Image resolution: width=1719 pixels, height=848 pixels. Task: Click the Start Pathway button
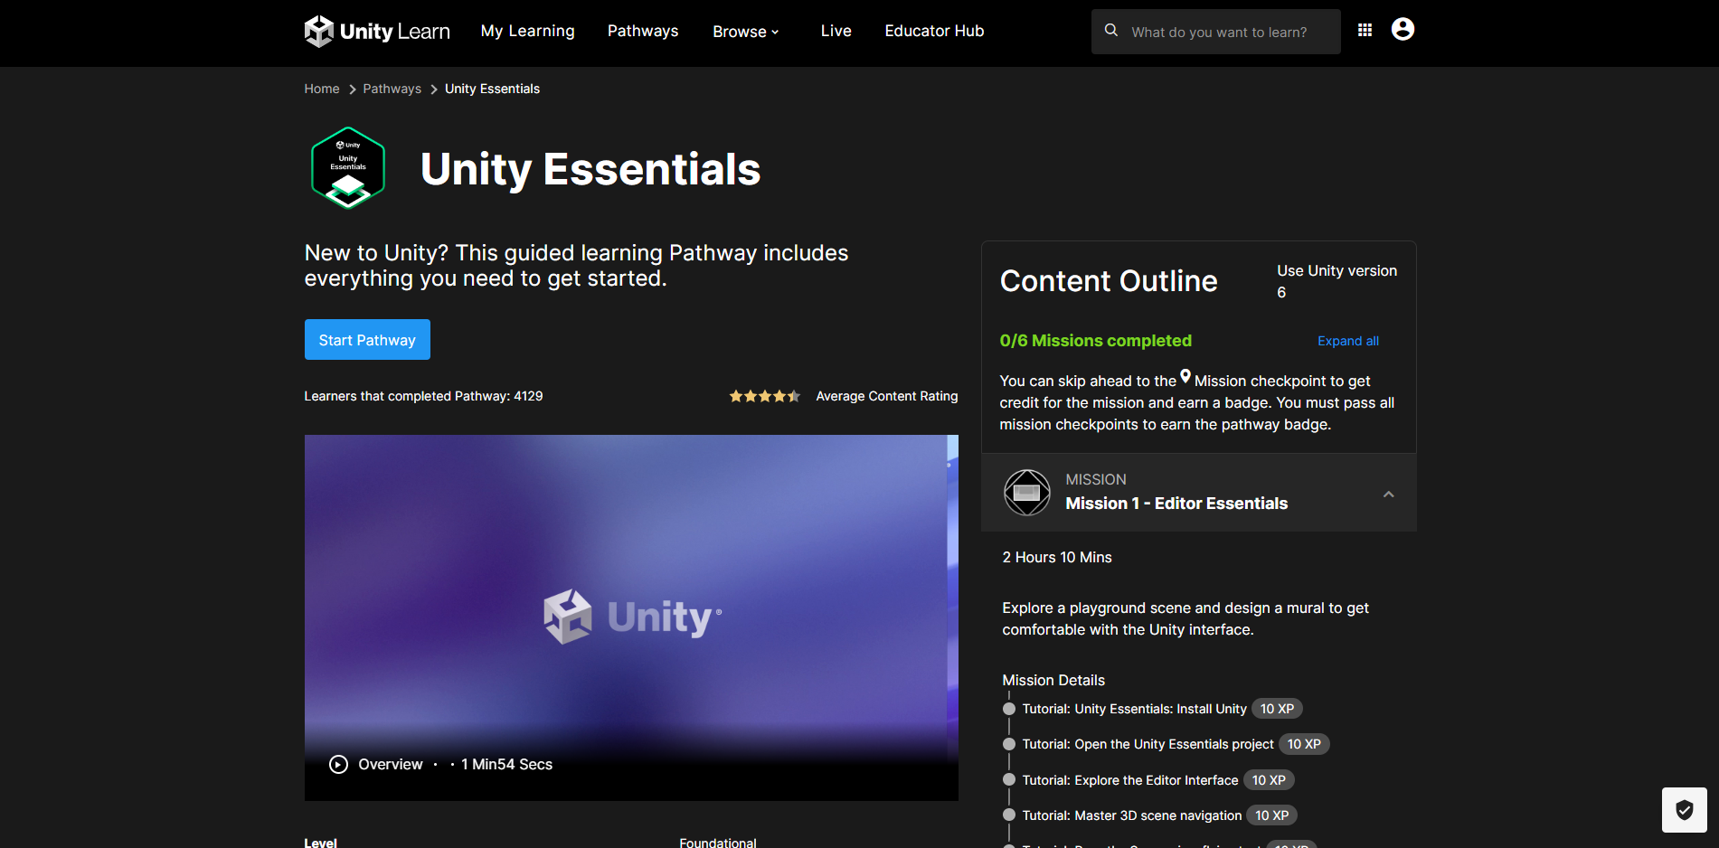pos(367,340)
